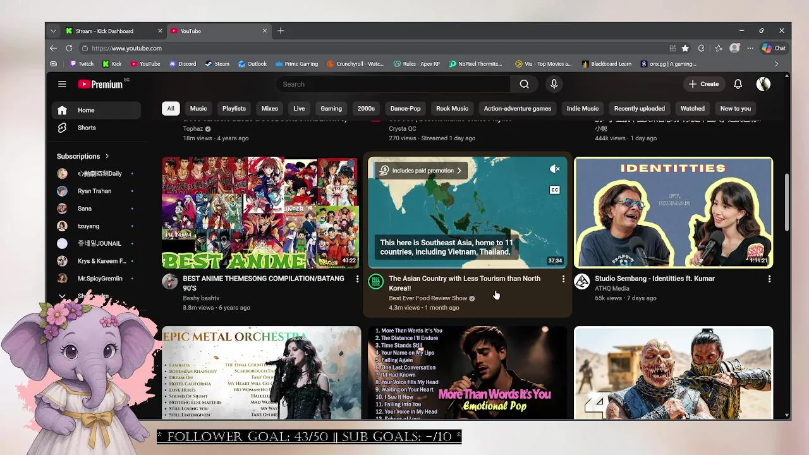Expand the Subscriptions section chevron

107,156
